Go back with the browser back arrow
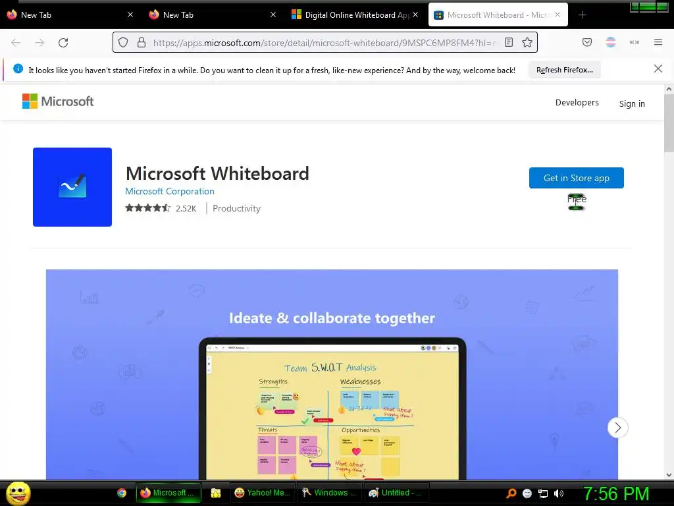The image size is (674, 506). click(x=16, y=43)
